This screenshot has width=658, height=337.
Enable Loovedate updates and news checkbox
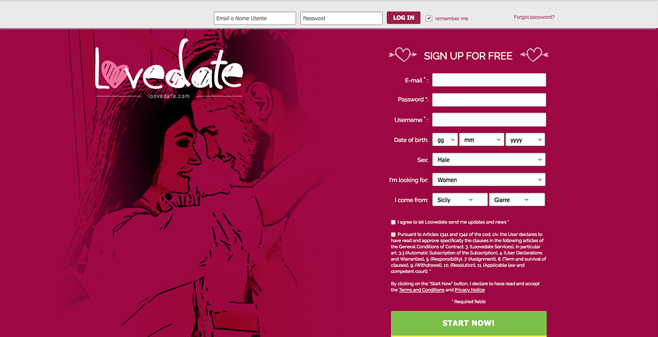[x=393, y=223]
